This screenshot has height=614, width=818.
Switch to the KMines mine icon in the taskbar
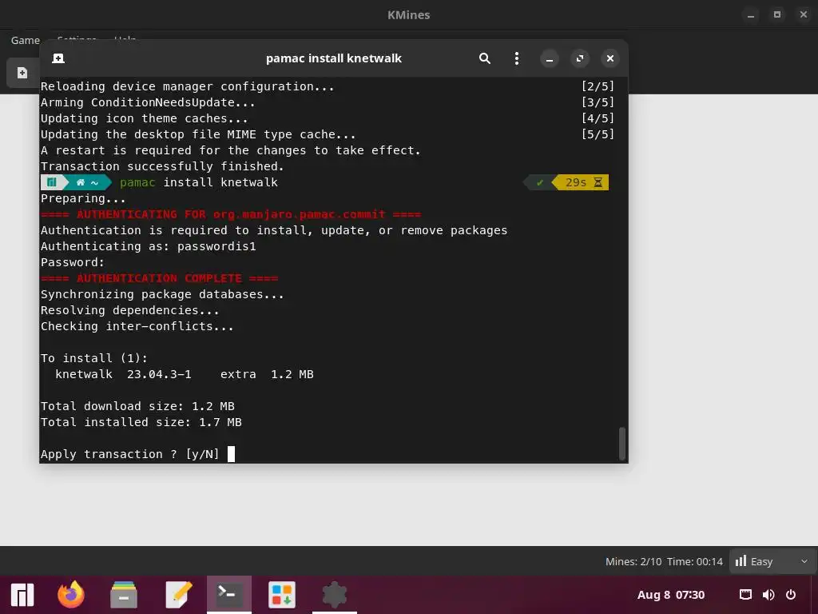point(335,595)
